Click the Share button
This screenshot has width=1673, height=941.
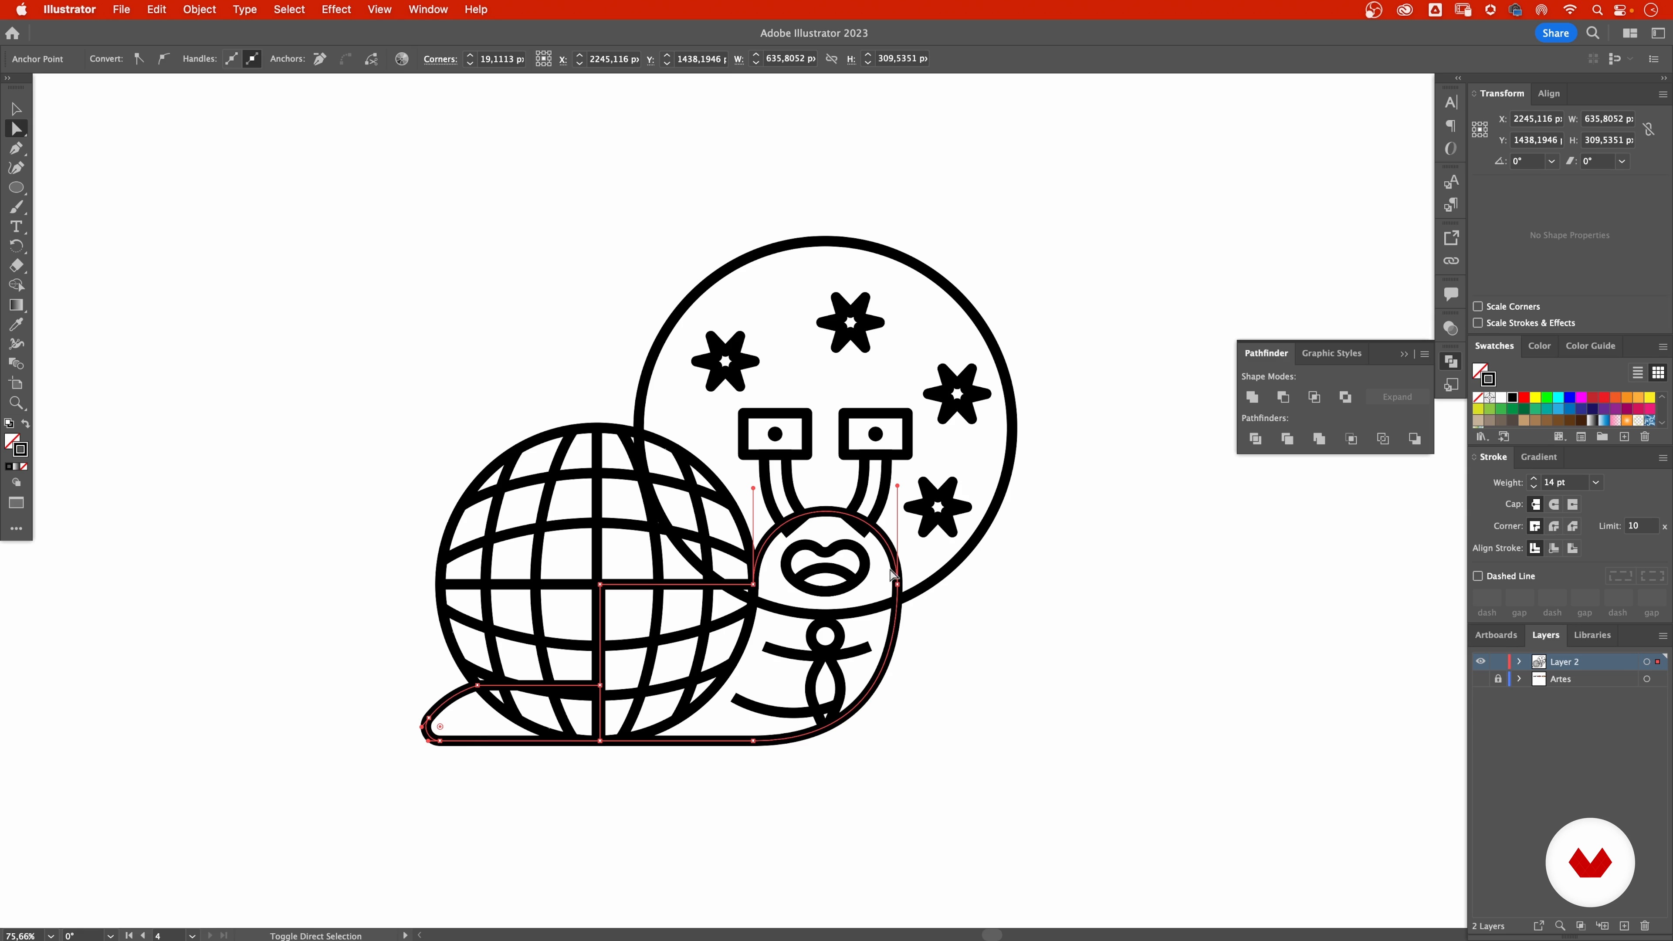pyautogui.click(x=1555, y=33)
